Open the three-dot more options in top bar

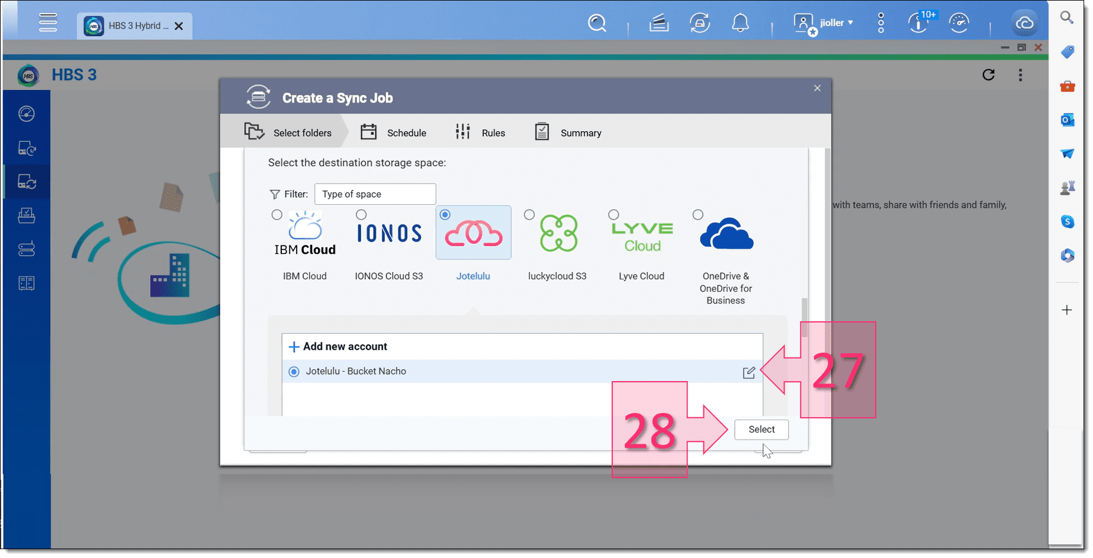tap(881, 23)
